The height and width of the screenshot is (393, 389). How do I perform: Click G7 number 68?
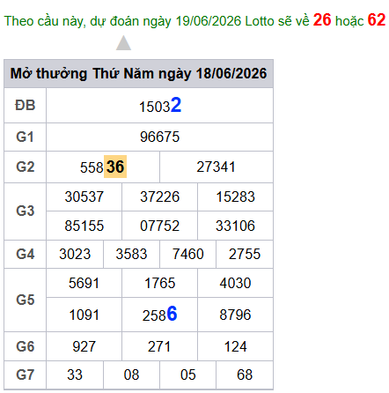(245, 374)
